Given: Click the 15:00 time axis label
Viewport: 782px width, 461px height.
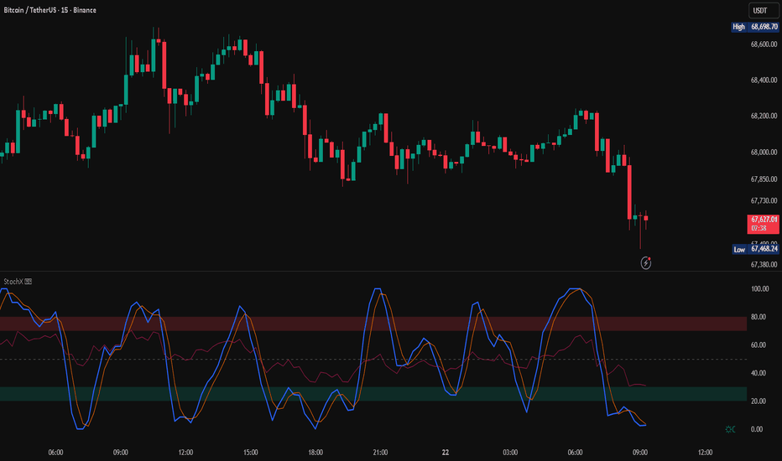Looking at the screenshot, I should [x=250, y=453].
